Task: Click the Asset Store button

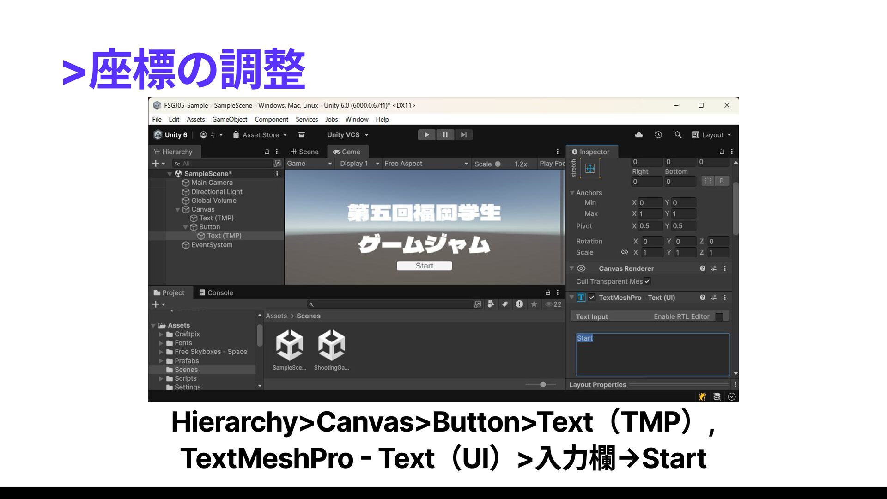Action: 260,135
